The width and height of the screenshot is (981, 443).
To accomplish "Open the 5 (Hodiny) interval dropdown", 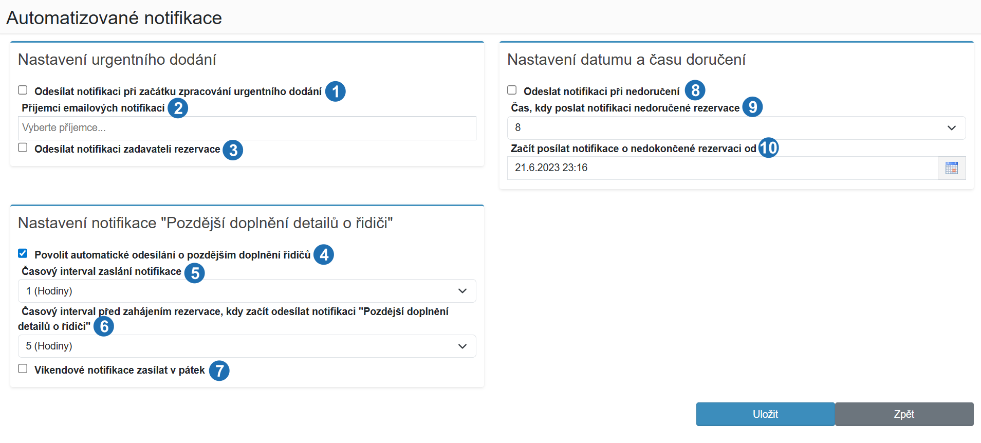I will (247, 346).
